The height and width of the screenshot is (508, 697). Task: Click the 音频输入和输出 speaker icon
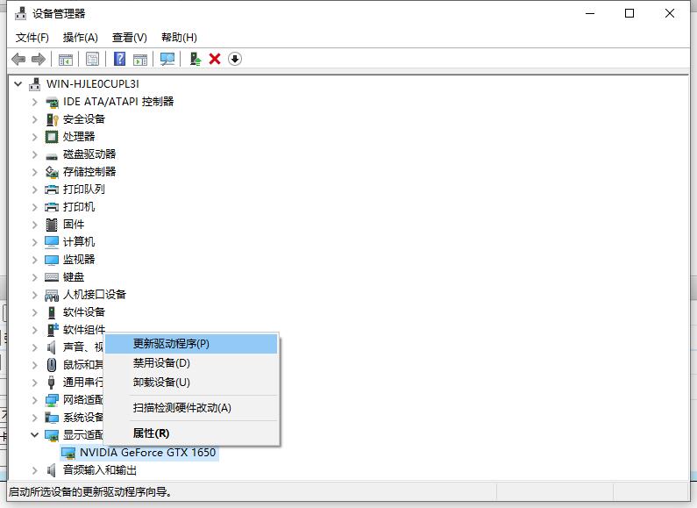tap(52, 470)
